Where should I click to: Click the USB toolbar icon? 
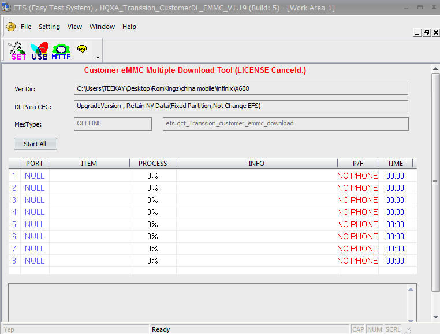(39, 51)
